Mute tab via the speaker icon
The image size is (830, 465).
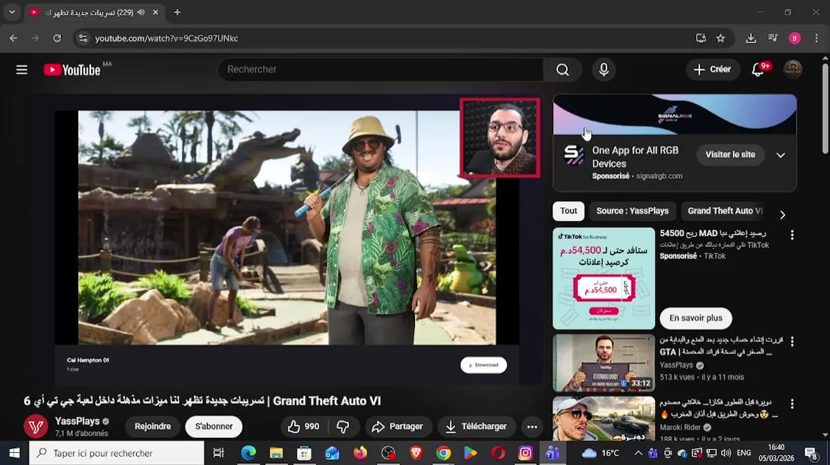coord(141,12)
